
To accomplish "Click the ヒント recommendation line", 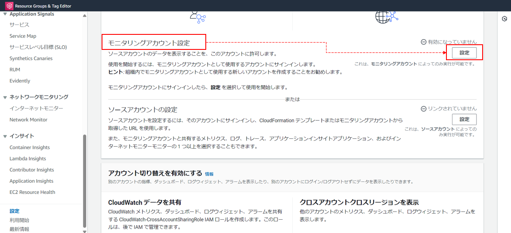I will (225, 72).
